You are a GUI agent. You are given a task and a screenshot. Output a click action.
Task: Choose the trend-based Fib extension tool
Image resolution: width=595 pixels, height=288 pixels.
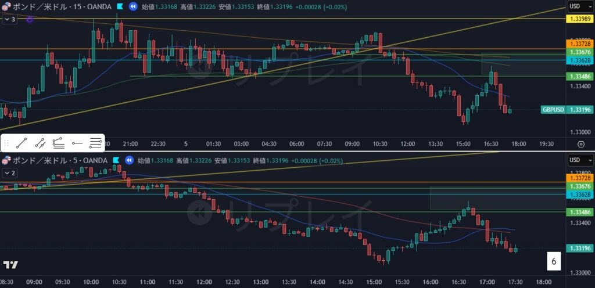(58, 142)
